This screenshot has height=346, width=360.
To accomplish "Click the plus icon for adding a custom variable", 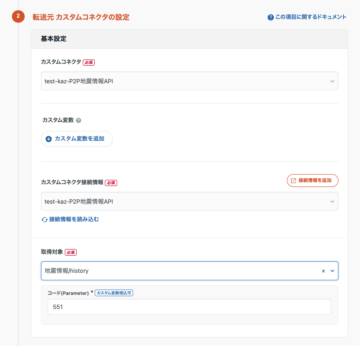I will point(49,139).
